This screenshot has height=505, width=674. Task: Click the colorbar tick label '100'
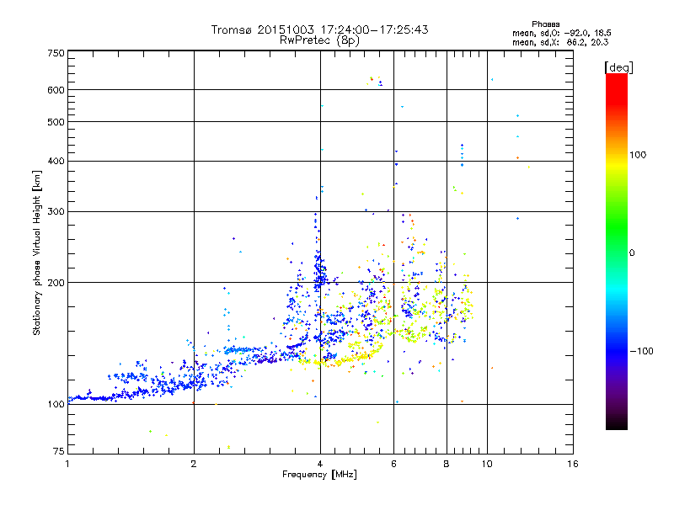tap(638, 155)
